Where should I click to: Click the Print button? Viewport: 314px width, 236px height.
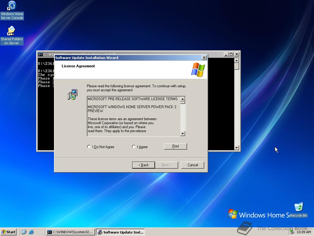175,146
